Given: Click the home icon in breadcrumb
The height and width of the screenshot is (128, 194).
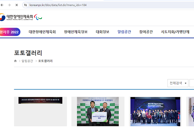Looking at the screenshot, I should [x=15, y=61].
